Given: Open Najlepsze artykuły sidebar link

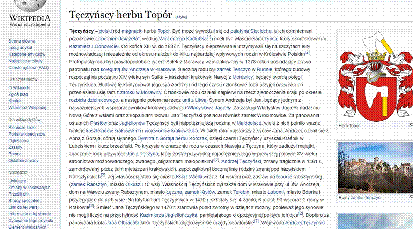Looking at the screenshot, I should (25, 61).
